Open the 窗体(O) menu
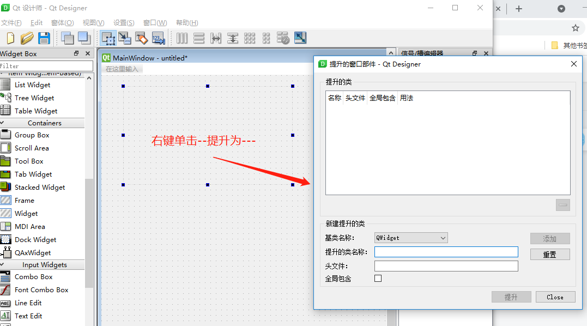This screenshot has height=326, width=587. [x=63, y=23]
